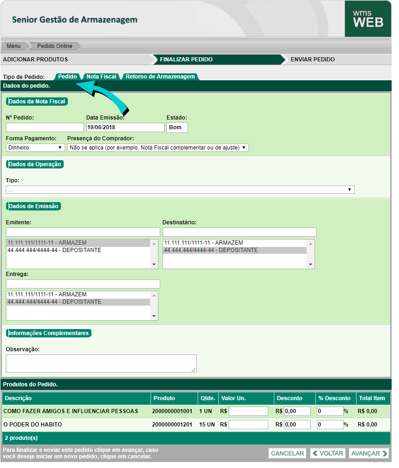
Task: Switch to the Pedido order type tab
Action: [x=67, y=77]
